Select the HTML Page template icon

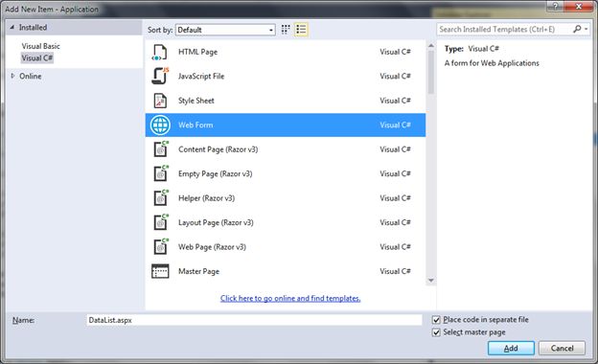[160, 52]
